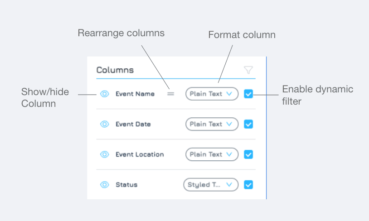Expand Event Date format dropdown

pyautogui.click(x=212, y=124)
